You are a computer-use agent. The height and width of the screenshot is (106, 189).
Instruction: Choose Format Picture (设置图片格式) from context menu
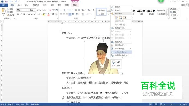pos(121,56)
